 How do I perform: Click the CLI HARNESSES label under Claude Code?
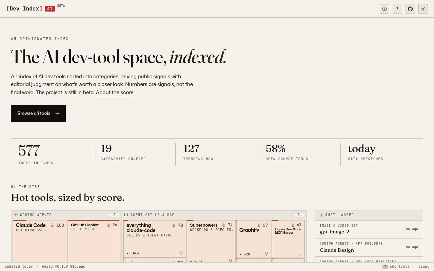tap(31, 230)
